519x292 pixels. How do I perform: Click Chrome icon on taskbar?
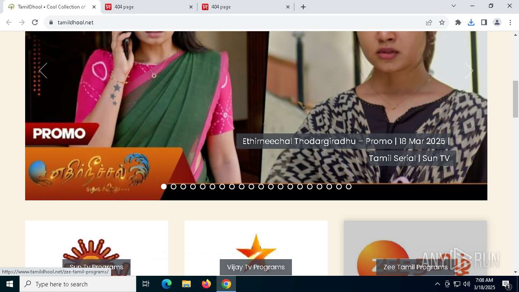(x=226, y=284)
